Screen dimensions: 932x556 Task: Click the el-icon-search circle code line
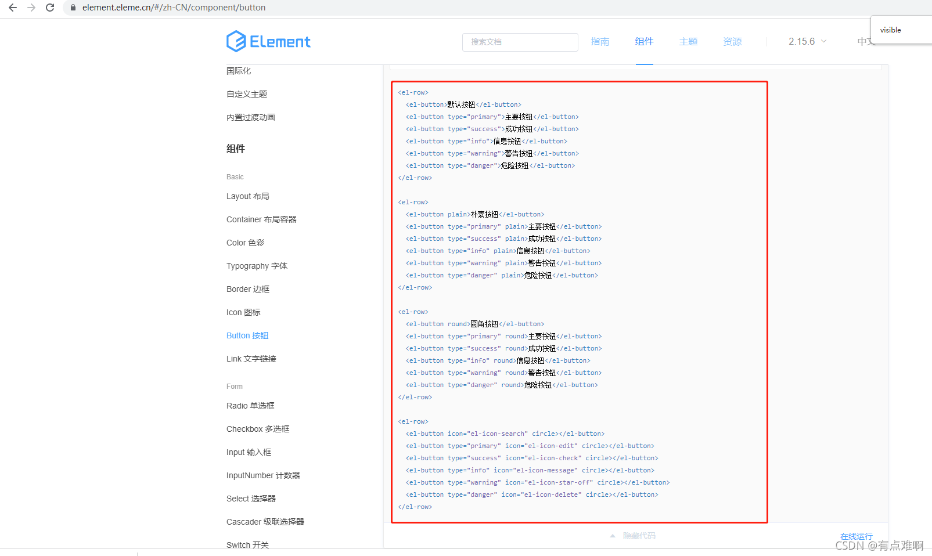point(505,434)
